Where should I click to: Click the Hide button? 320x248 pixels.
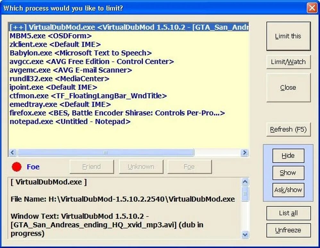coord(288,156)
